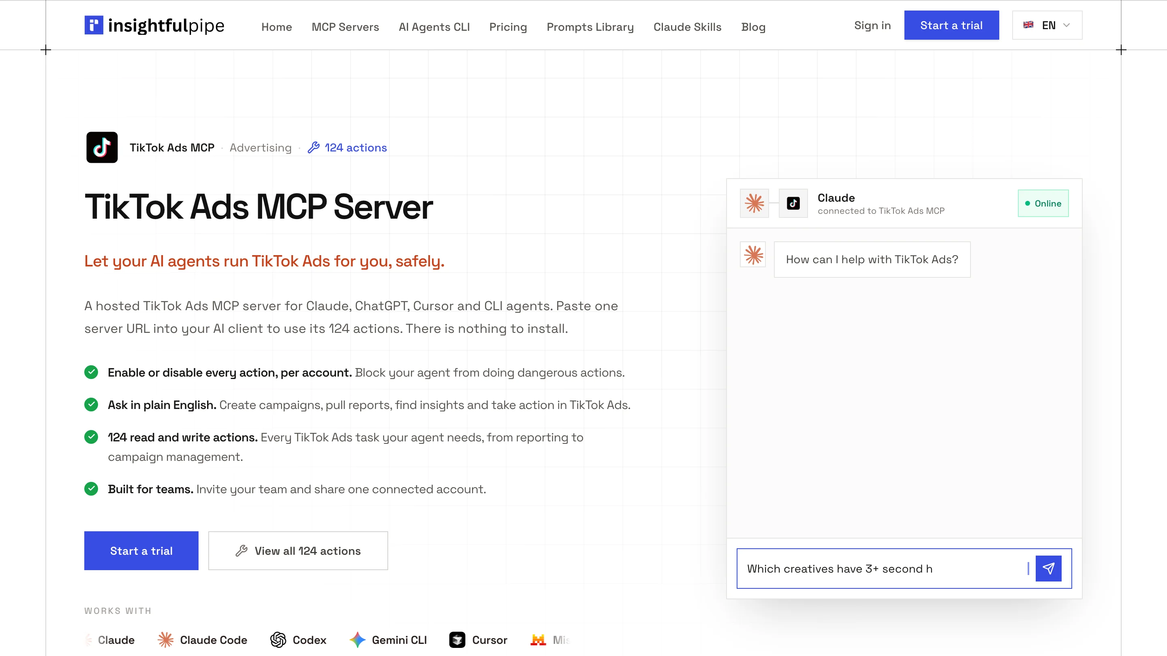Click the TikTok Ads MCP Server heading
This screenshot has height=656, width=1167.
(x=259, y=207)
